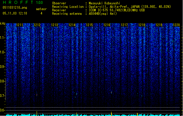Image resolution: width=183 pixels, height=116 pixels.
Task: Click the meteor echo below the 1216 label
Action: click(x=111, y=92)
